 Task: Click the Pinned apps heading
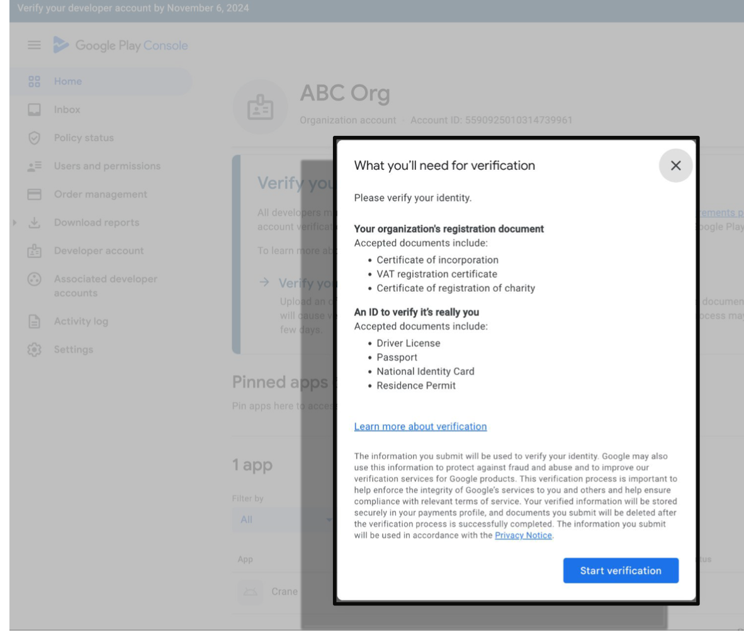[280, 382]
